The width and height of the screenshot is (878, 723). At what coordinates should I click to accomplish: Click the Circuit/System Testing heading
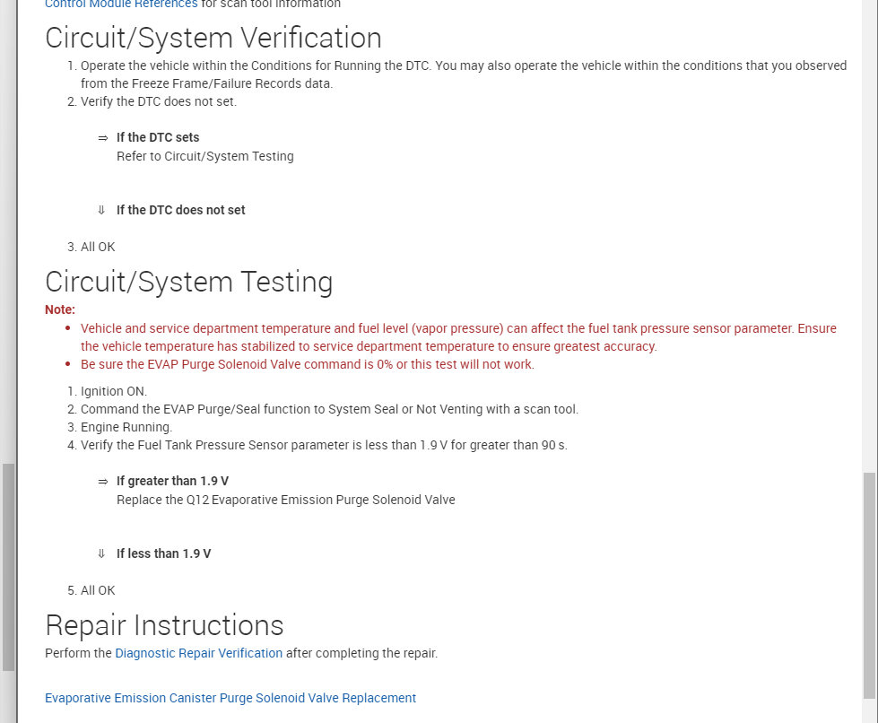point(188,282)
